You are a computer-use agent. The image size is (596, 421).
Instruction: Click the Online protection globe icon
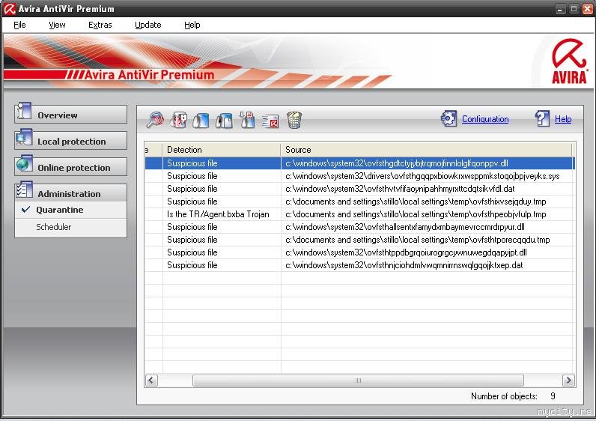24,163
